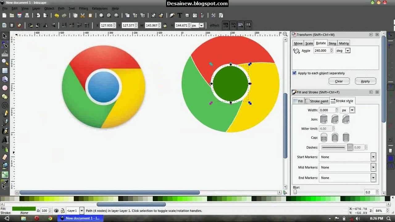Toggle affect rounded corners scaling button

pyautogui.click(x=233, y=25)
